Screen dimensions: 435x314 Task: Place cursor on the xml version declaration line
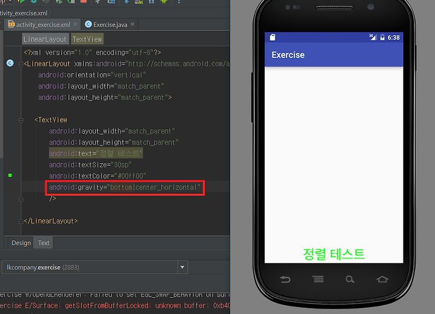tap(92, 53)
